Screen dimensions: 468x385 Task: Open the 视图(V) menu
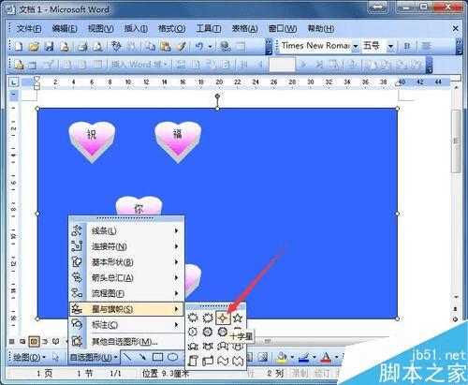click(100, 29)
